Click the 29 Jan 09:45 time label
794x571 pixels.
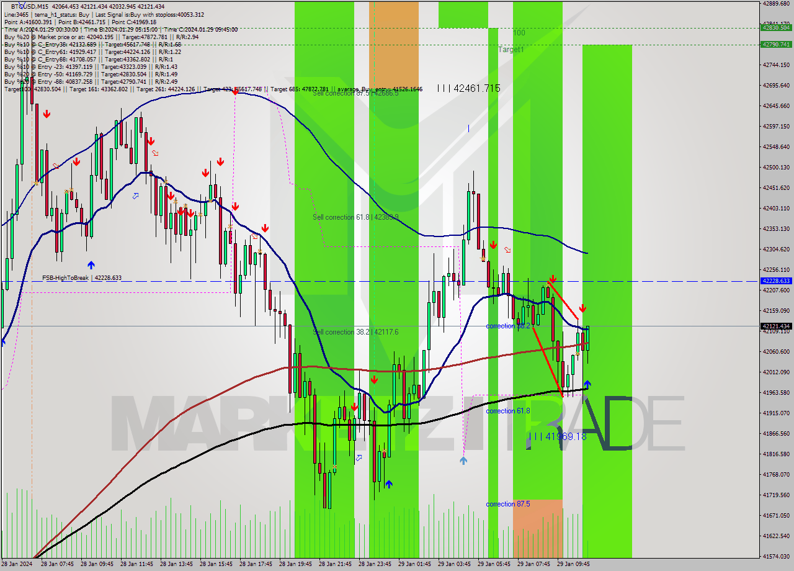point(573,564)
